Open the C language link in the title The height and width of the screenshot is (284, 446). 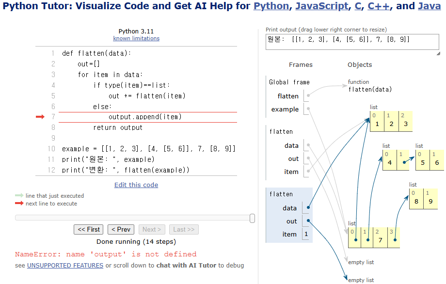358,6
